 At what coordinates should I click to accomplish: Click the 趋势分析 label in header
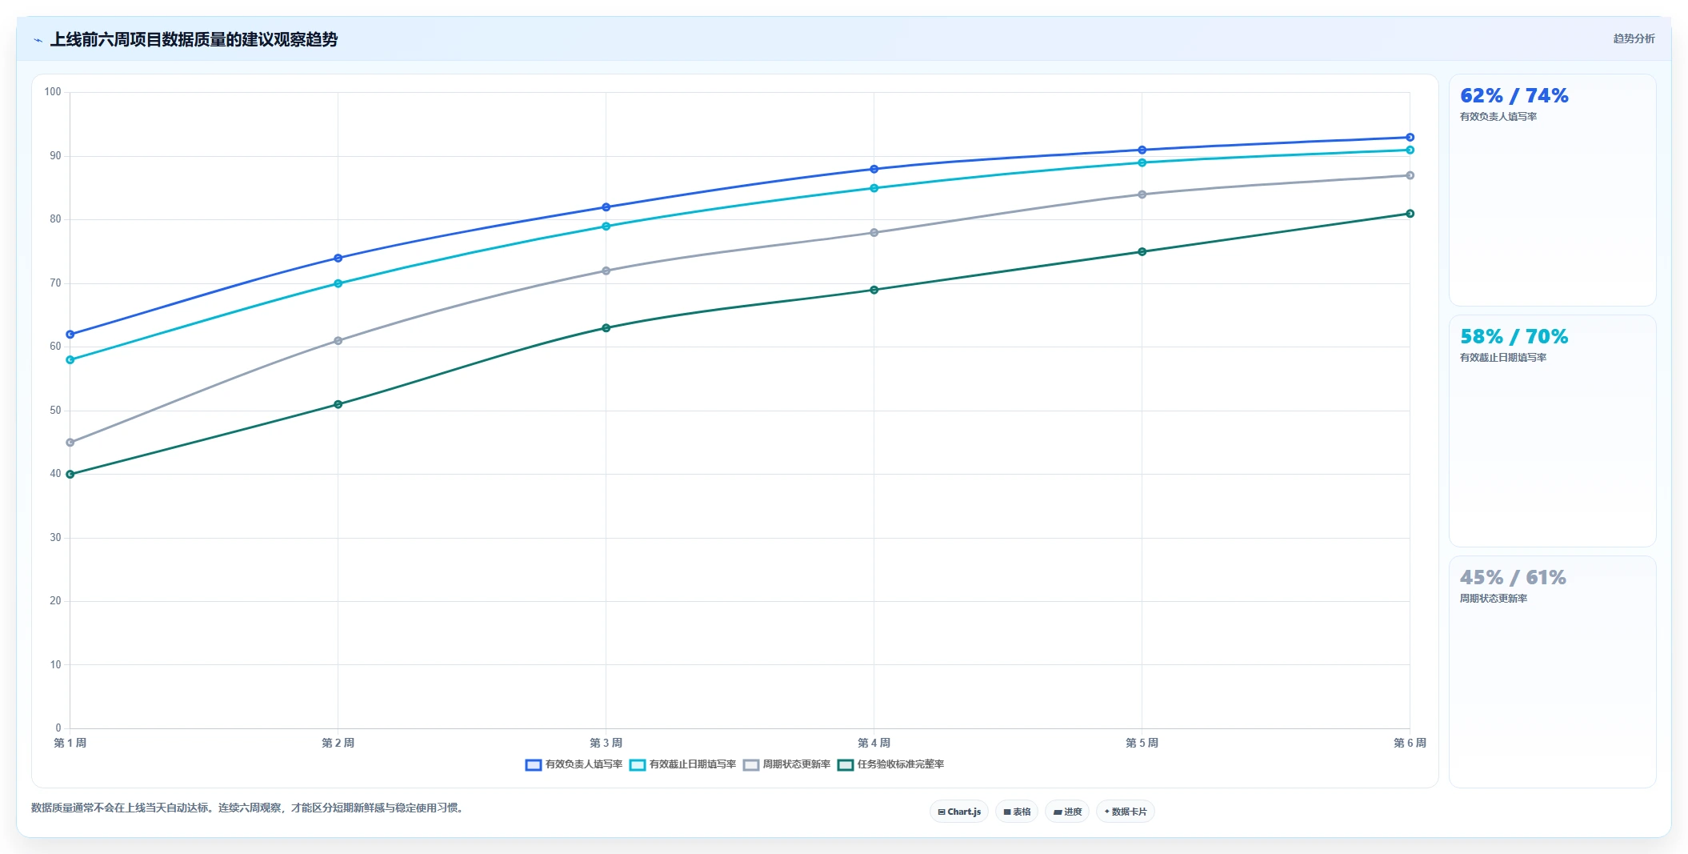[1634, 38]
